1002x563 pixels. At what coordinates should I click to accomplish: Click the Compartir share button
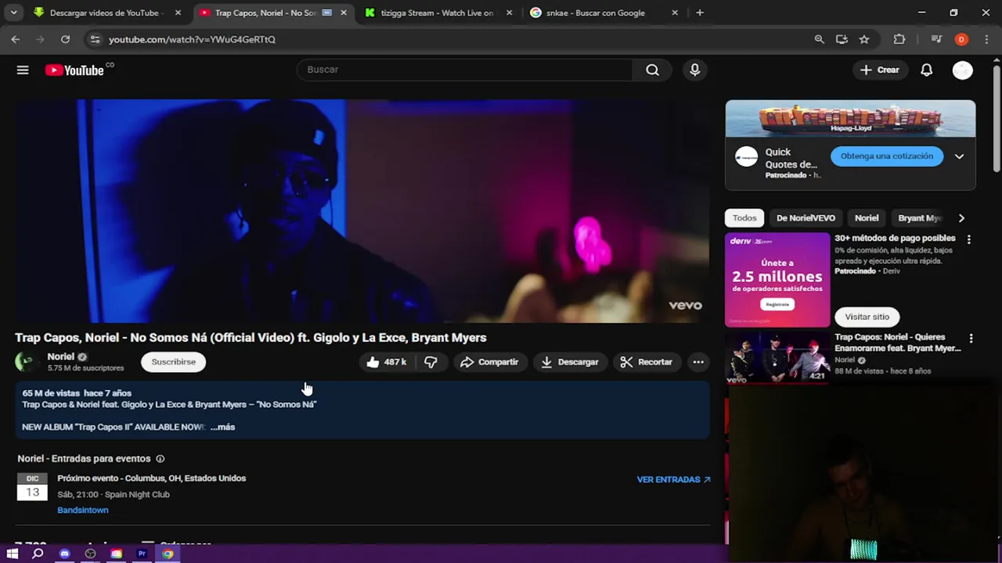(489, 362)
